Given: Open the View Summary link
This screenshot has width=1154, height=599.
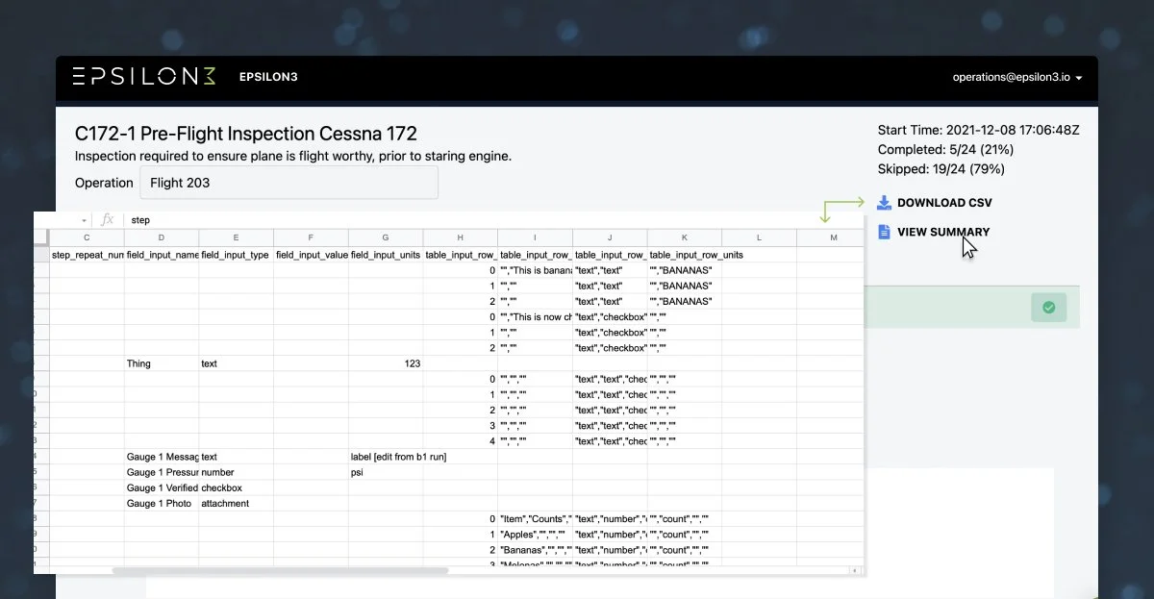Looking at the screenshot, I should [x=943, y=232].
